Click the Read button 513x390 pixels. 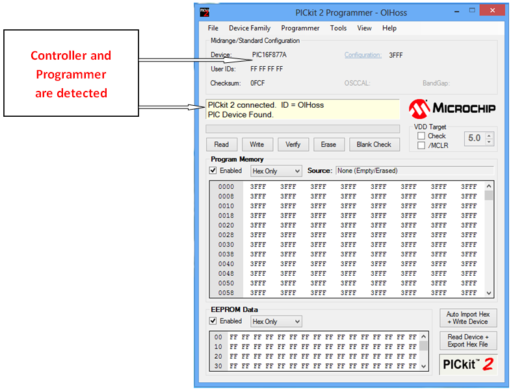(x=222, y=144)
